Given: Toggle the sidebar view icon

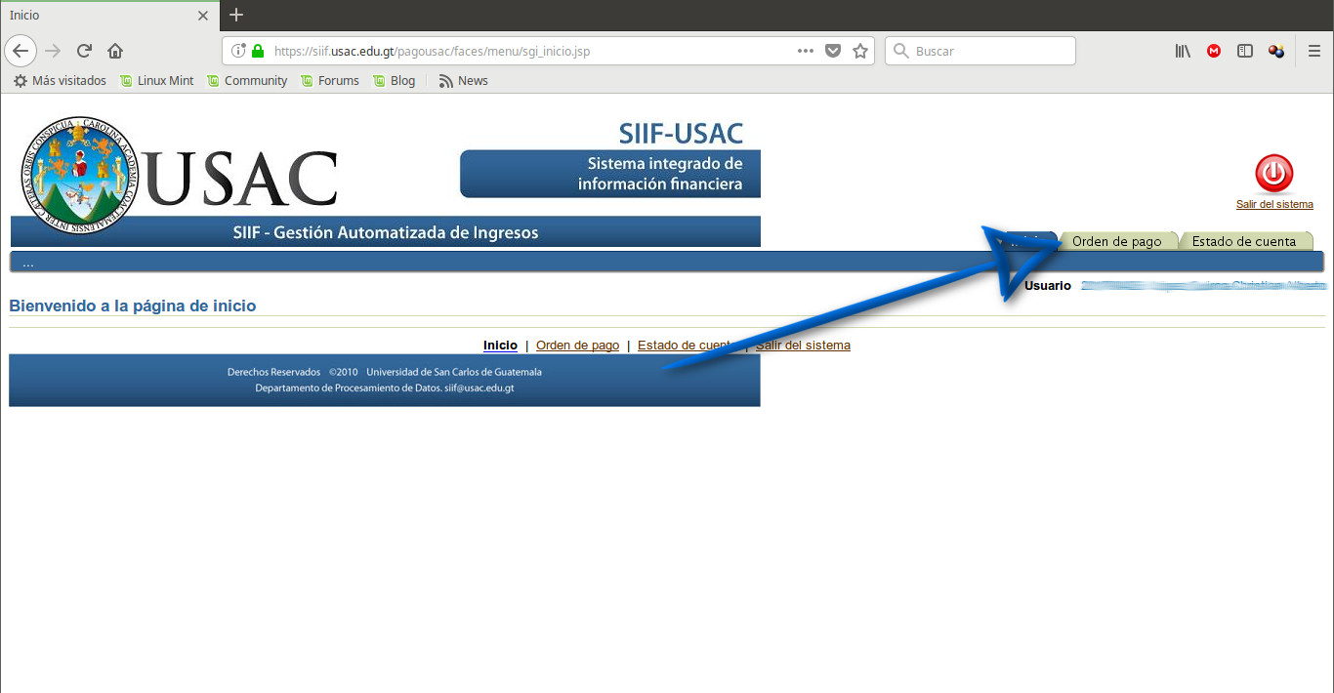Looking at the screenshot, I should click(x=1244, y=51).
